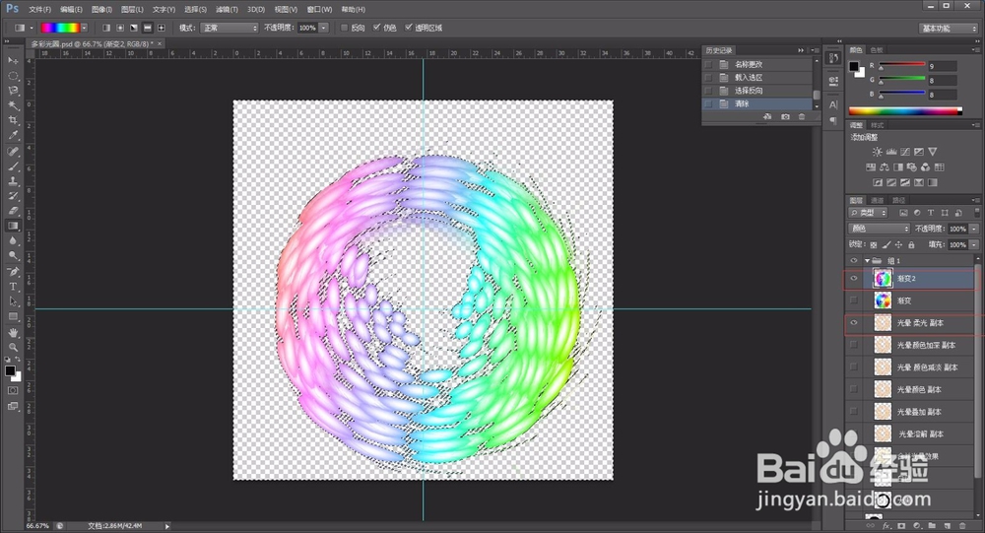This screenshot has height=533, width=985.
Task: Toggle the 仿色 (Dither) checkbox
Action: [376, 28]
